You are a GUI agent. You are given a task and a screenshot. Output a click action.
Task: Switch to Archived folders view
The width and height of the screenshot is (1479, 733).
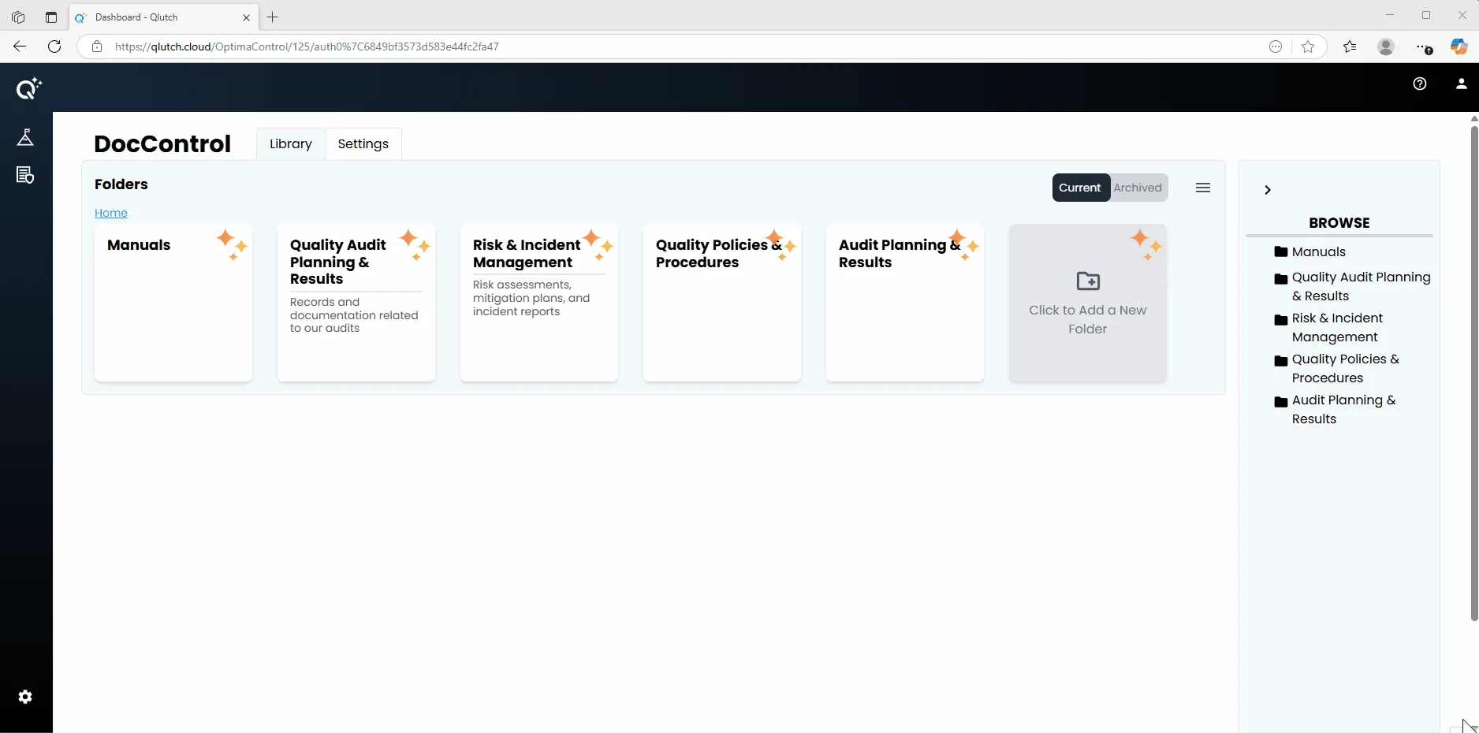click(1138, 188)
